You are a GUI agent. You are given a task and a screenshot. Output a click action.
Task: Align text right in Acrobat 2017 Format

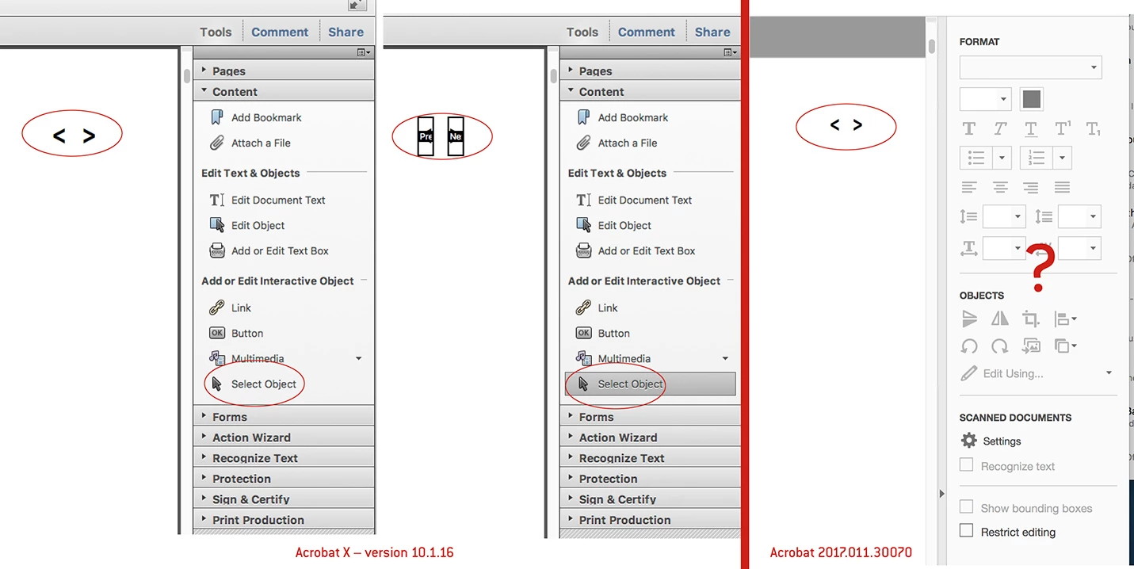point(1030,188)
